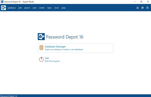Click 'Opens an existing or creates a new database'
Viewport: 151px width, 97px height.
[x=64, y=50]
